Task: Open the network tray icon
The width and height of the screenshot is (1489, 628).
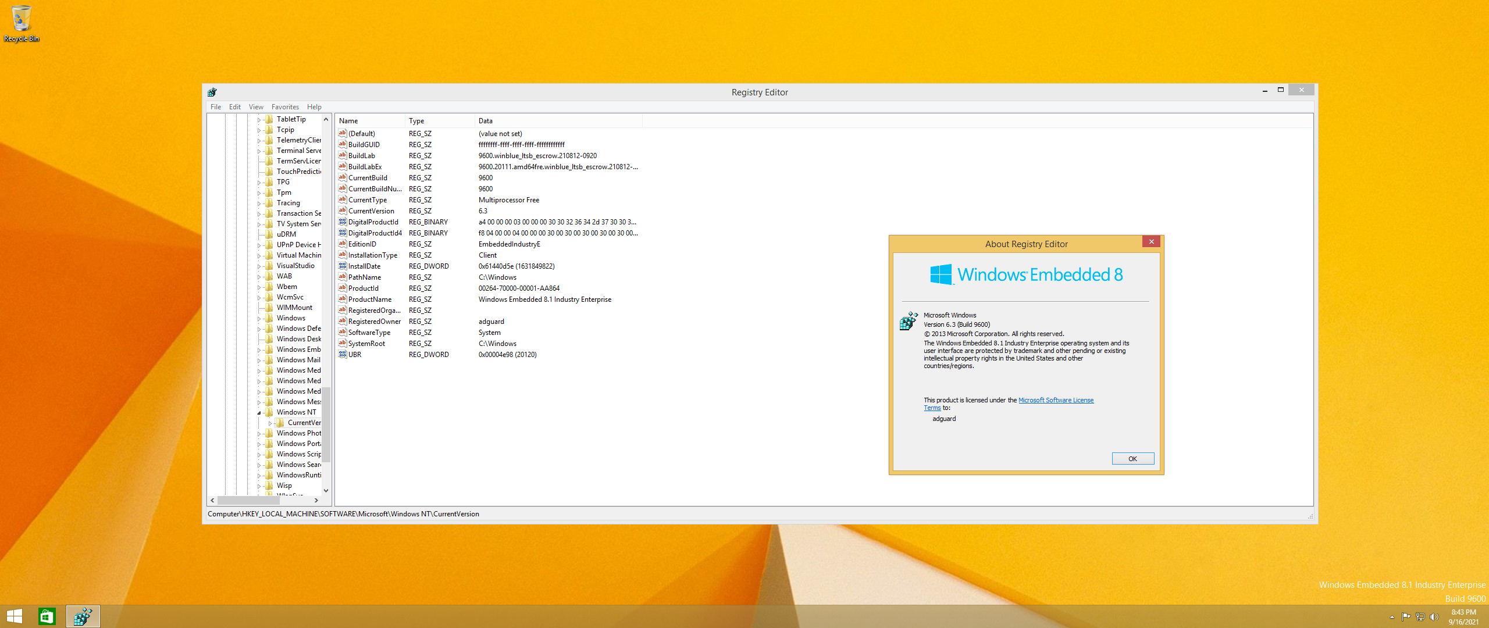Action: pyautogui.click(x=1420, y=617)
